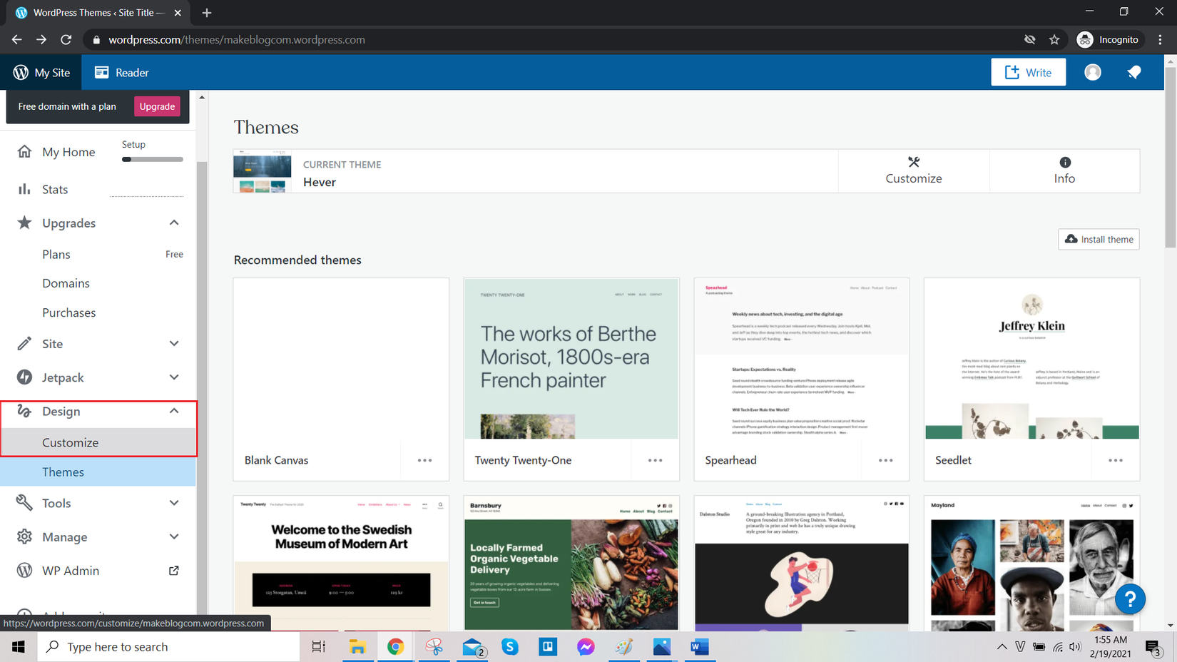This screenshot has width=1177, height=662.
Task: Go to My Home in sidebar
Action: click(x=68, y=152)
